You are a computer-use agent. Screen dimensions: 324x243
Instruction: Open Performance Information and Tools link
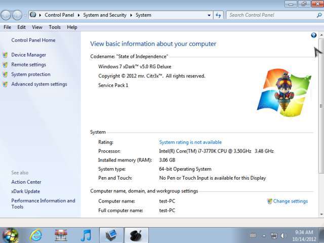click(43, 204)
